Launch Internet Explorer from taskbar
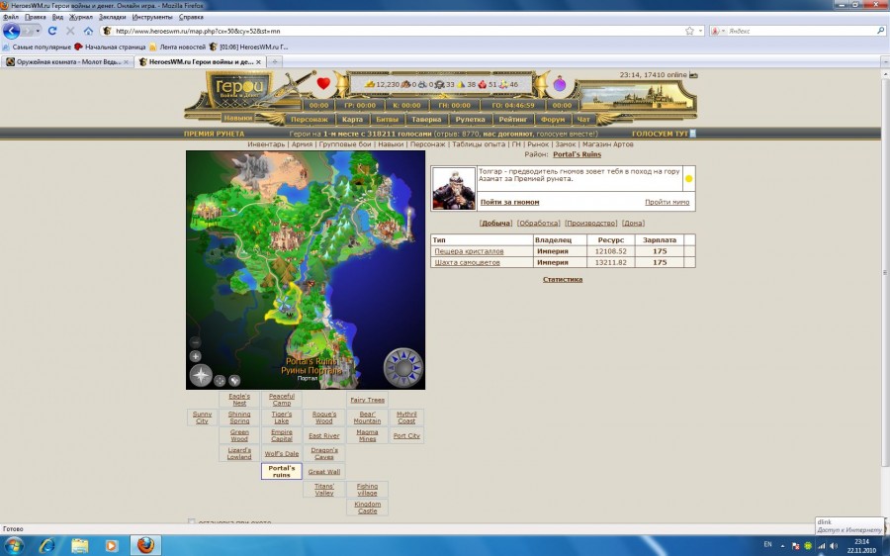 (46, 545)
